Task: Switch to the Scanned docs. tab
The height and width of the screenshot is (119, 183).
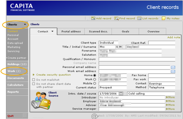Action: click(98, 31)
